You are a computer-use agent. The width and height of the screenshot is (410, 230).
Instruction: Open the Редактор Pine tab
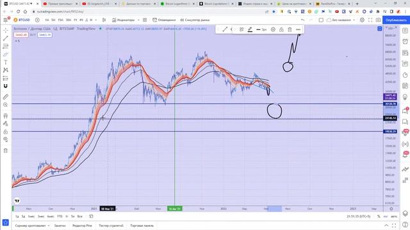[x=82, y=226]
